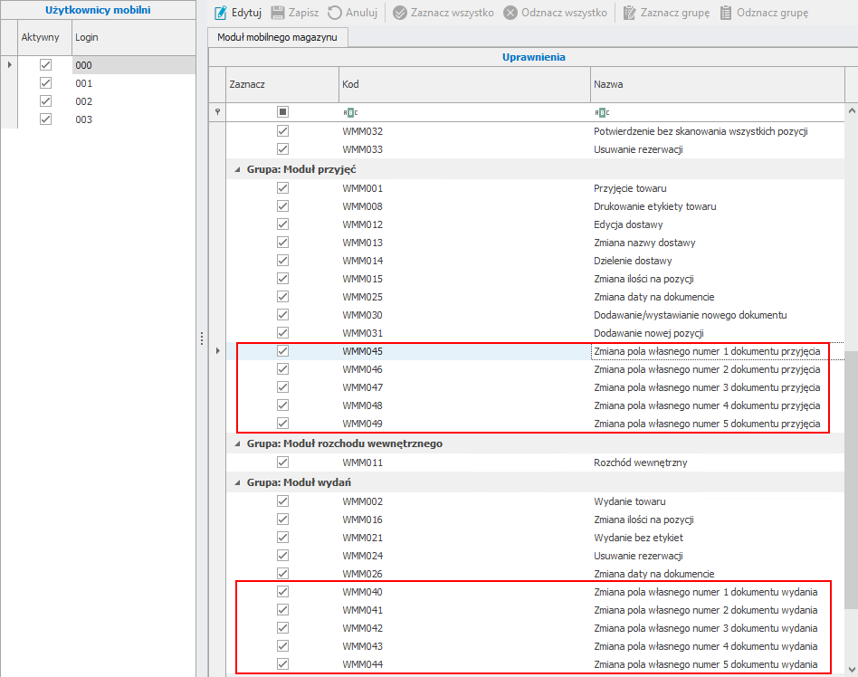The height and width of the screenshot is (677, 858).
Task: Click the Odznacz grupę clipboard icon
Action: click(726, 14)
